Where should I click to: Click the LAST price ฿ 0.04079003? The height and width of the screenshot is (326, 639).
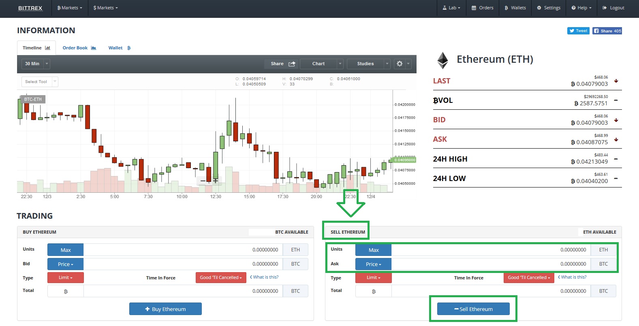tap(589, 84)
